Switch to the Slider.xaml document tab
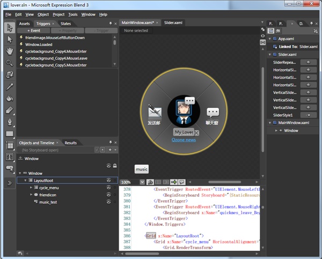Viewport: 322px width, 259px height. coord(173,24)
